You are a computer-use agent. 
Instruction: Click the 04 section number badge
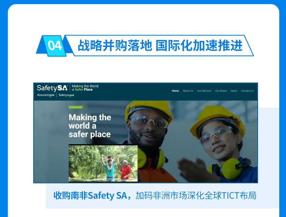point(55,46)
